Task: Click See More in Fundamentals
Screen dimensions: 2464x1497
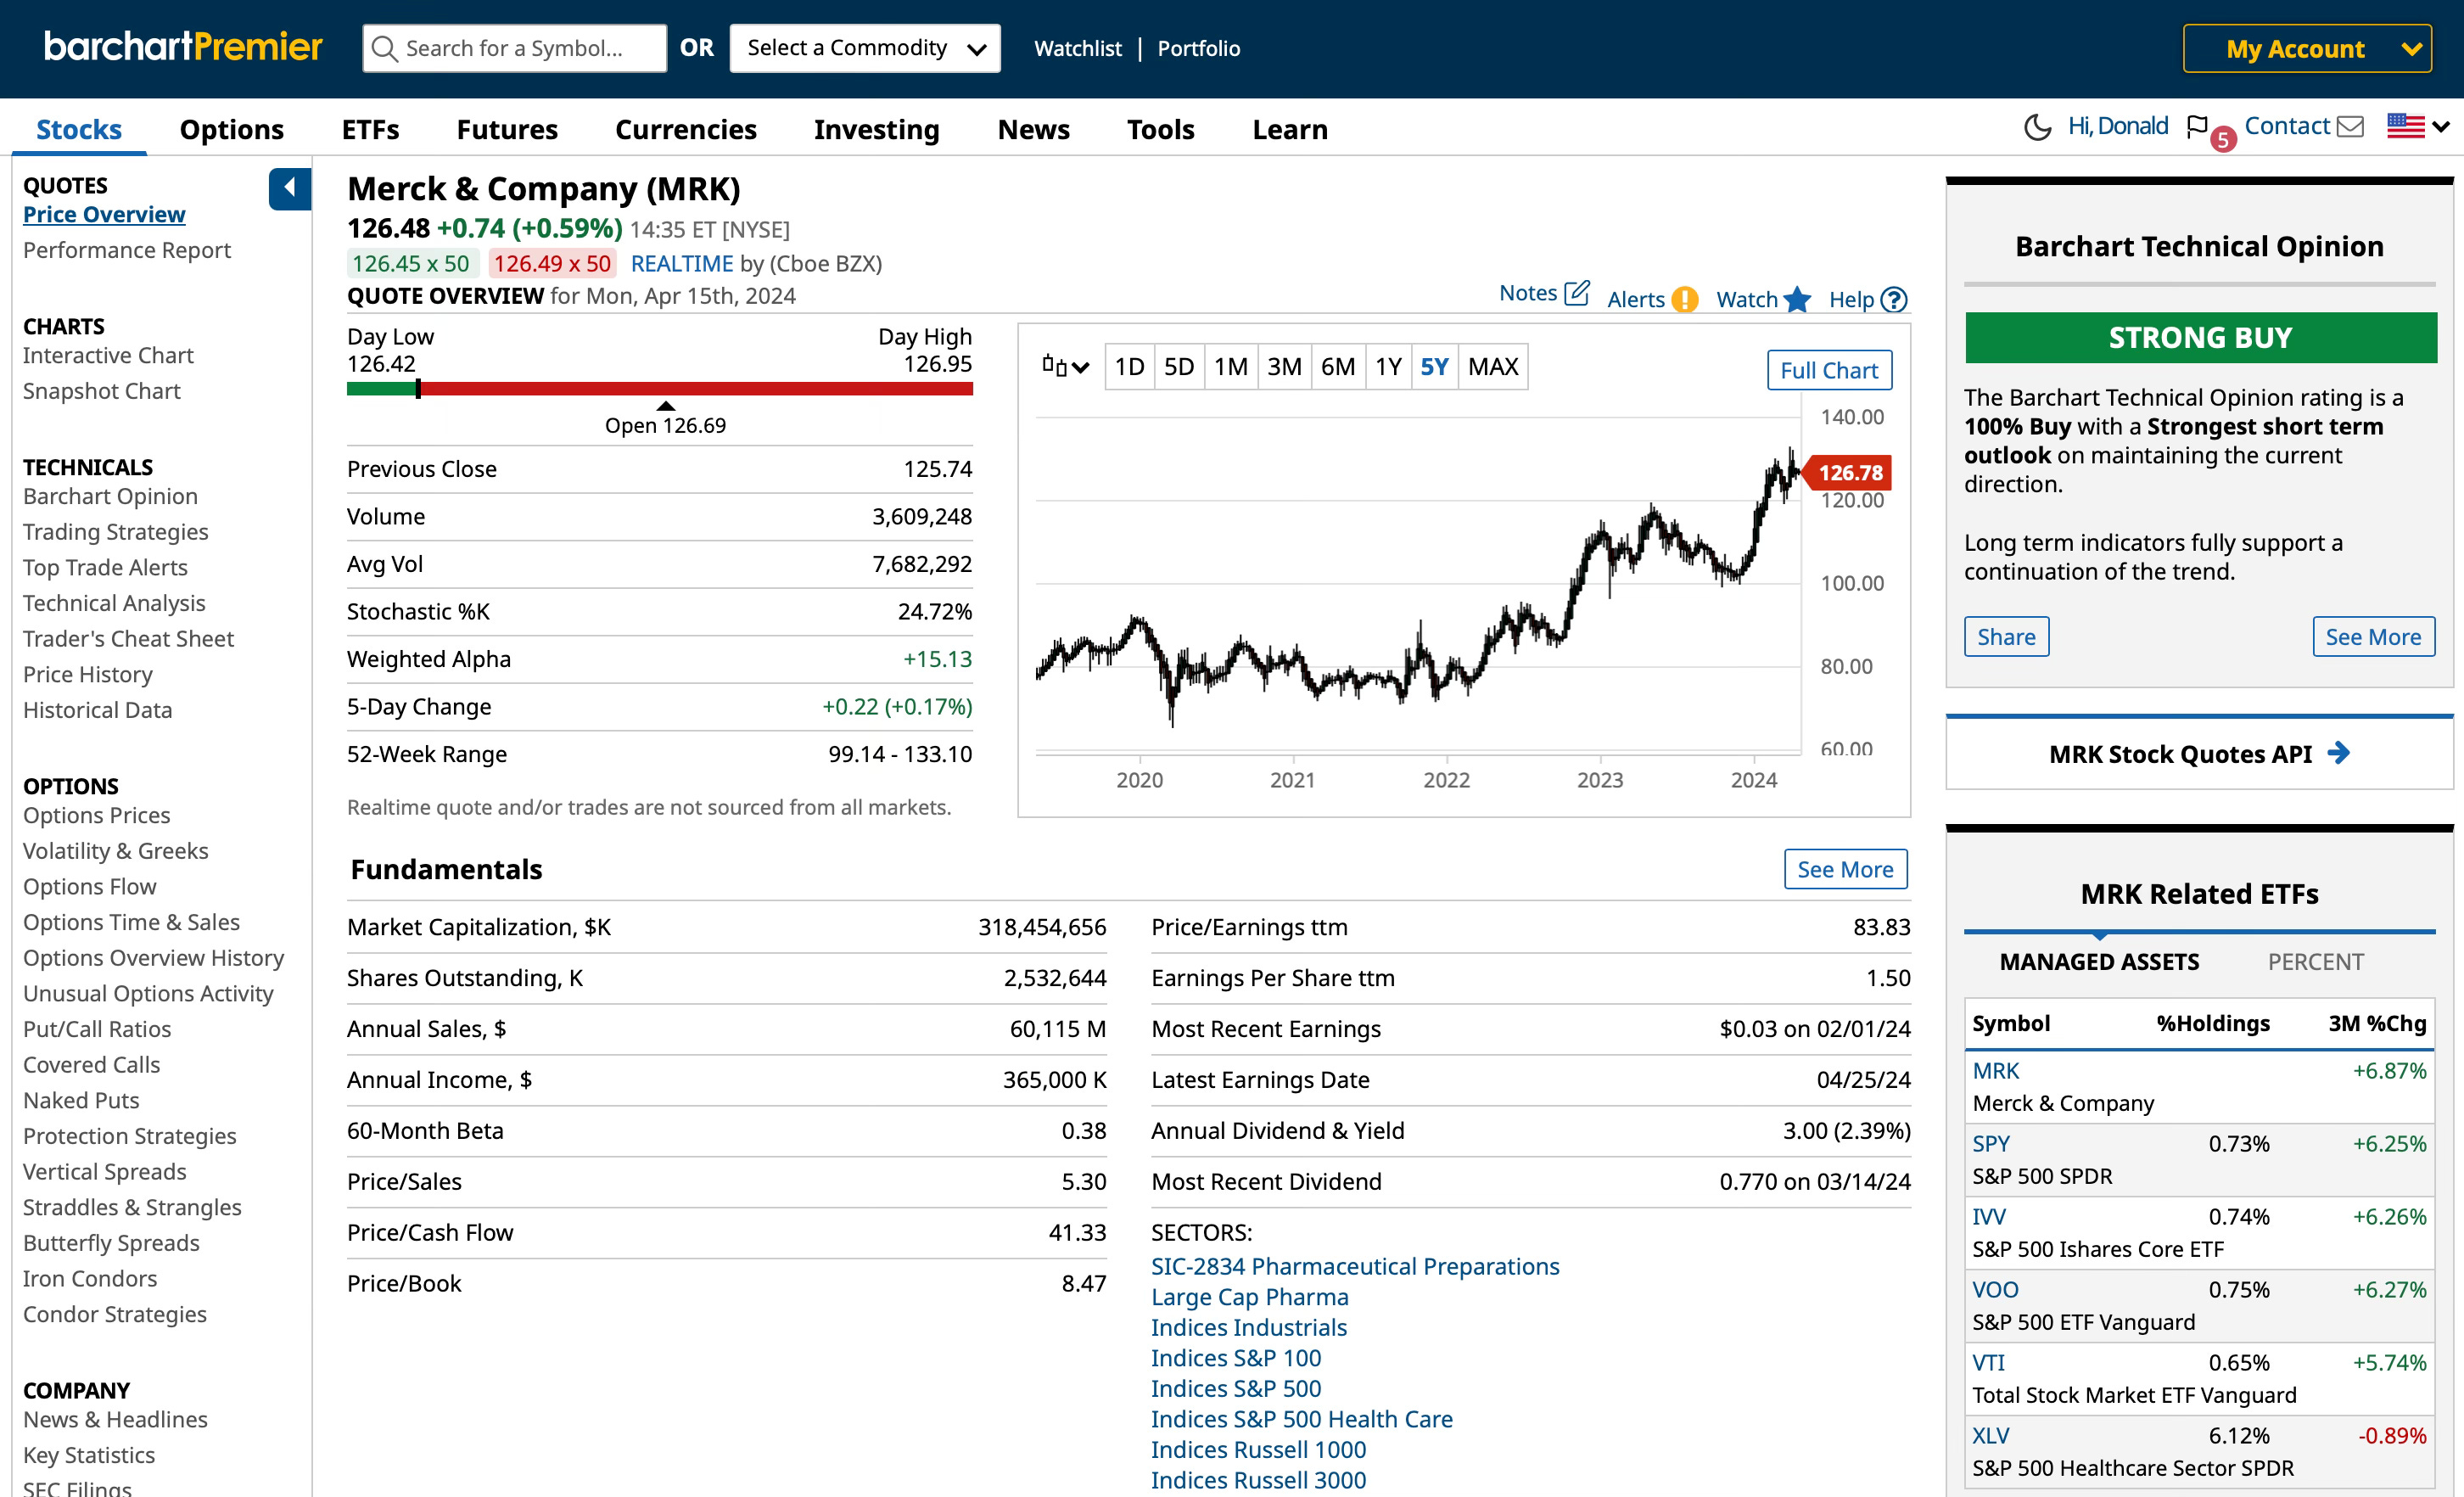Action: [x=1845, y=869]
